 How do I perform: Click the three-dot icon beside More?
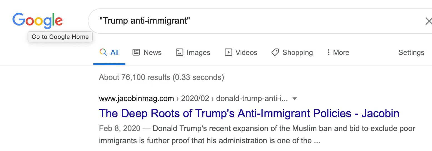point(328,52)
